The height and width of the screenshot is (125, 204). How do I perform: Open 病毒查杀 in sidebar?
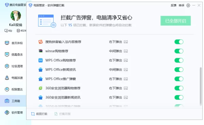point(14,55)
